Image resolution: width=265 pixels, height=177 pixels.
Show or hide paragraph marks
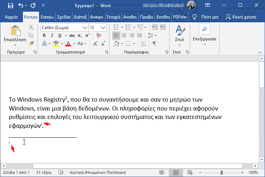(154, 44)
